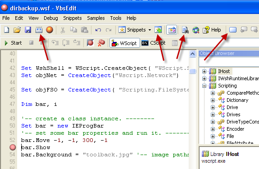This screenshot has height=169, width=259.
Task: Click the Save All toolbar icon
Action: [x=39, y=30]
